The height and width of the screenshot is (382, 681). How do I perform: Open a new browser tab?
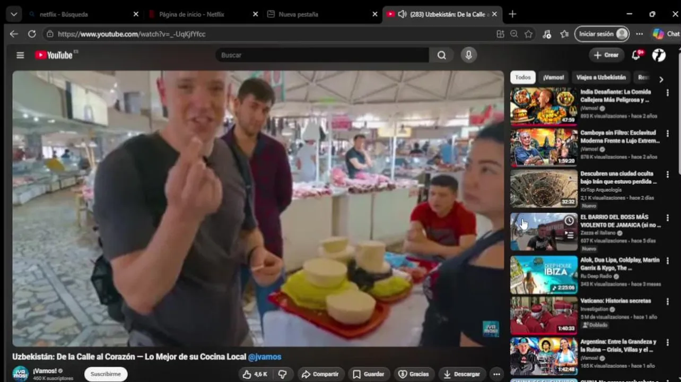pyautogui.click(x=512, y=14)
